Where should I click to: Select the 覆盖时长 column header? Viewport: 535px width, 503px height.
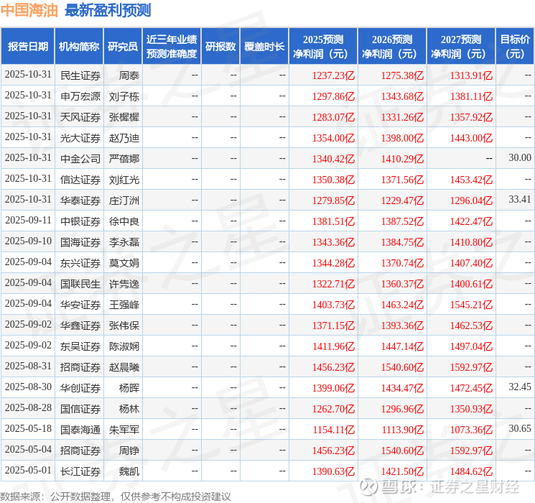(264, 47)
